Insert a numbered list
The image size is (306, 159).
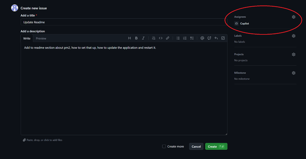(x=185, y=38)
